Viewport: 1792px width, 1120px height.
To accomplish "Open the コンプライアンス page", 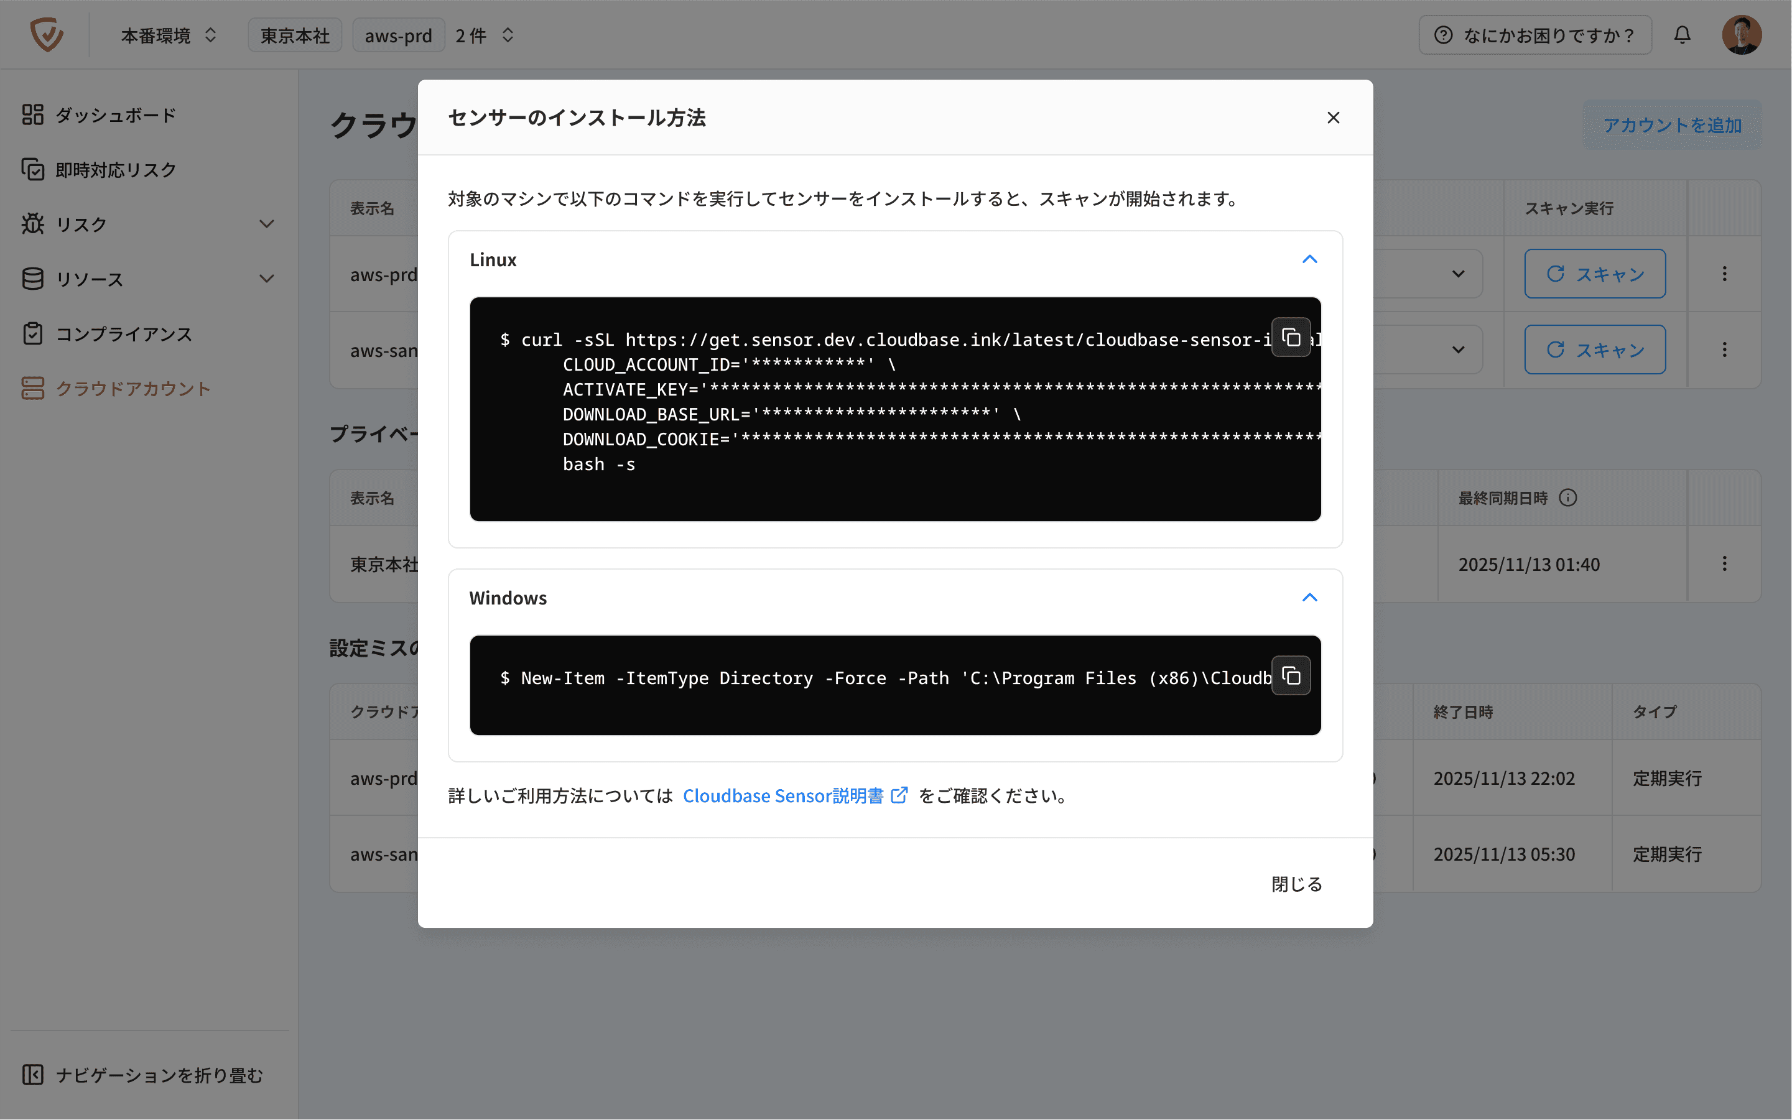I will 123,334.
